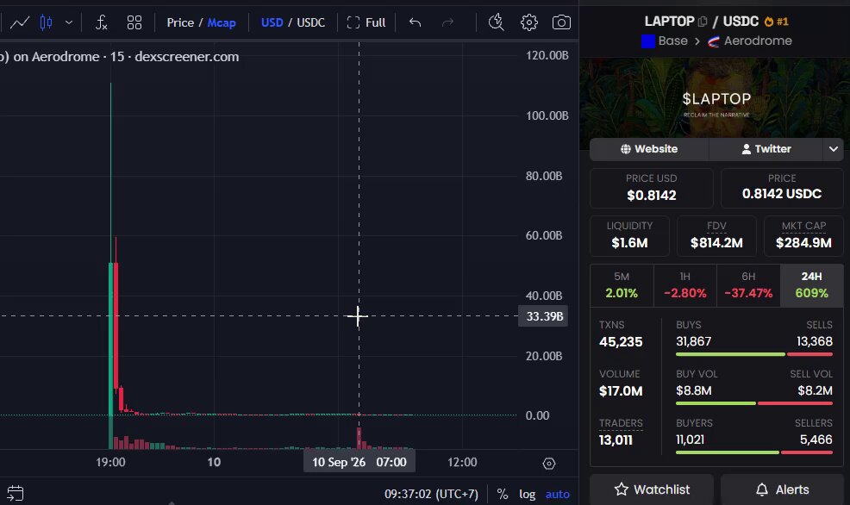Open Alerts for LAPTOP pair
Image resolution: width=850 pixels, height=505 pixels.
pos(782,489)
